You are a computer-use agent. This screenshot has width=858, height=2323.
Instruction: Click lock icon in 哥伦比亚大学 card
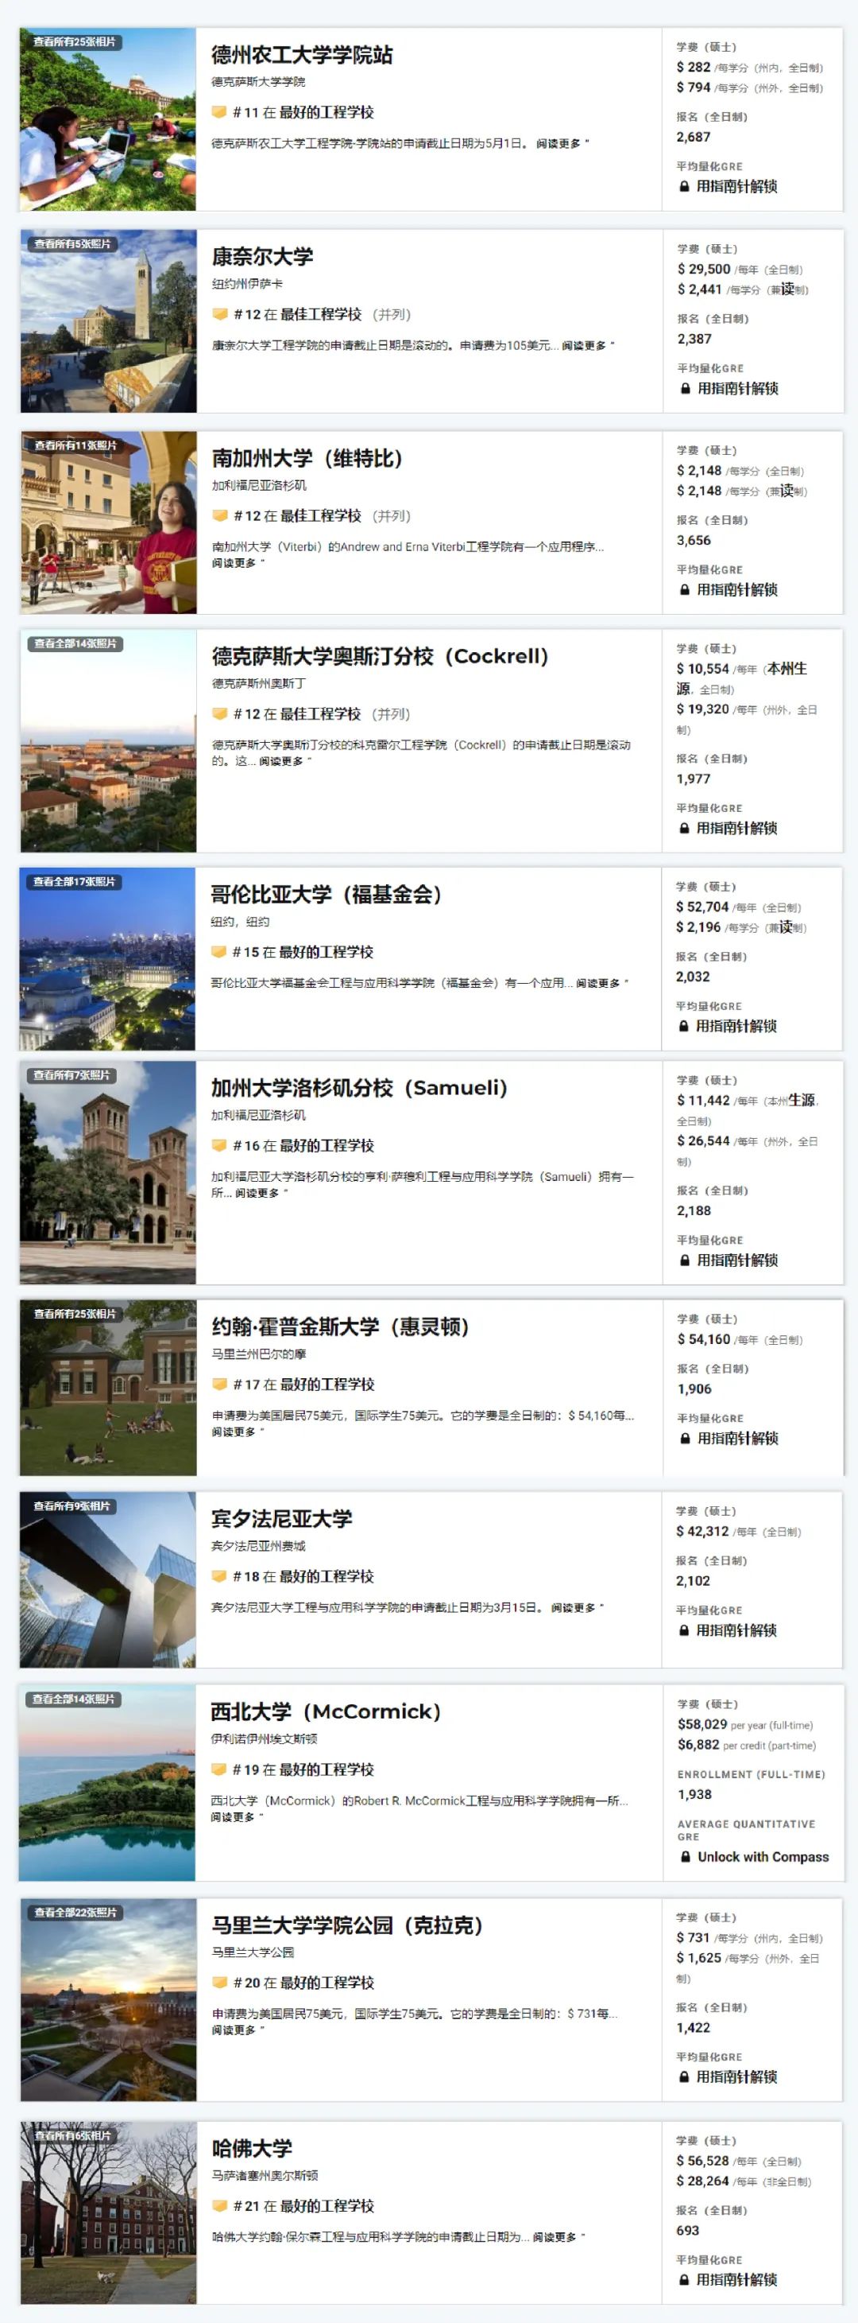click(683, 1027)
